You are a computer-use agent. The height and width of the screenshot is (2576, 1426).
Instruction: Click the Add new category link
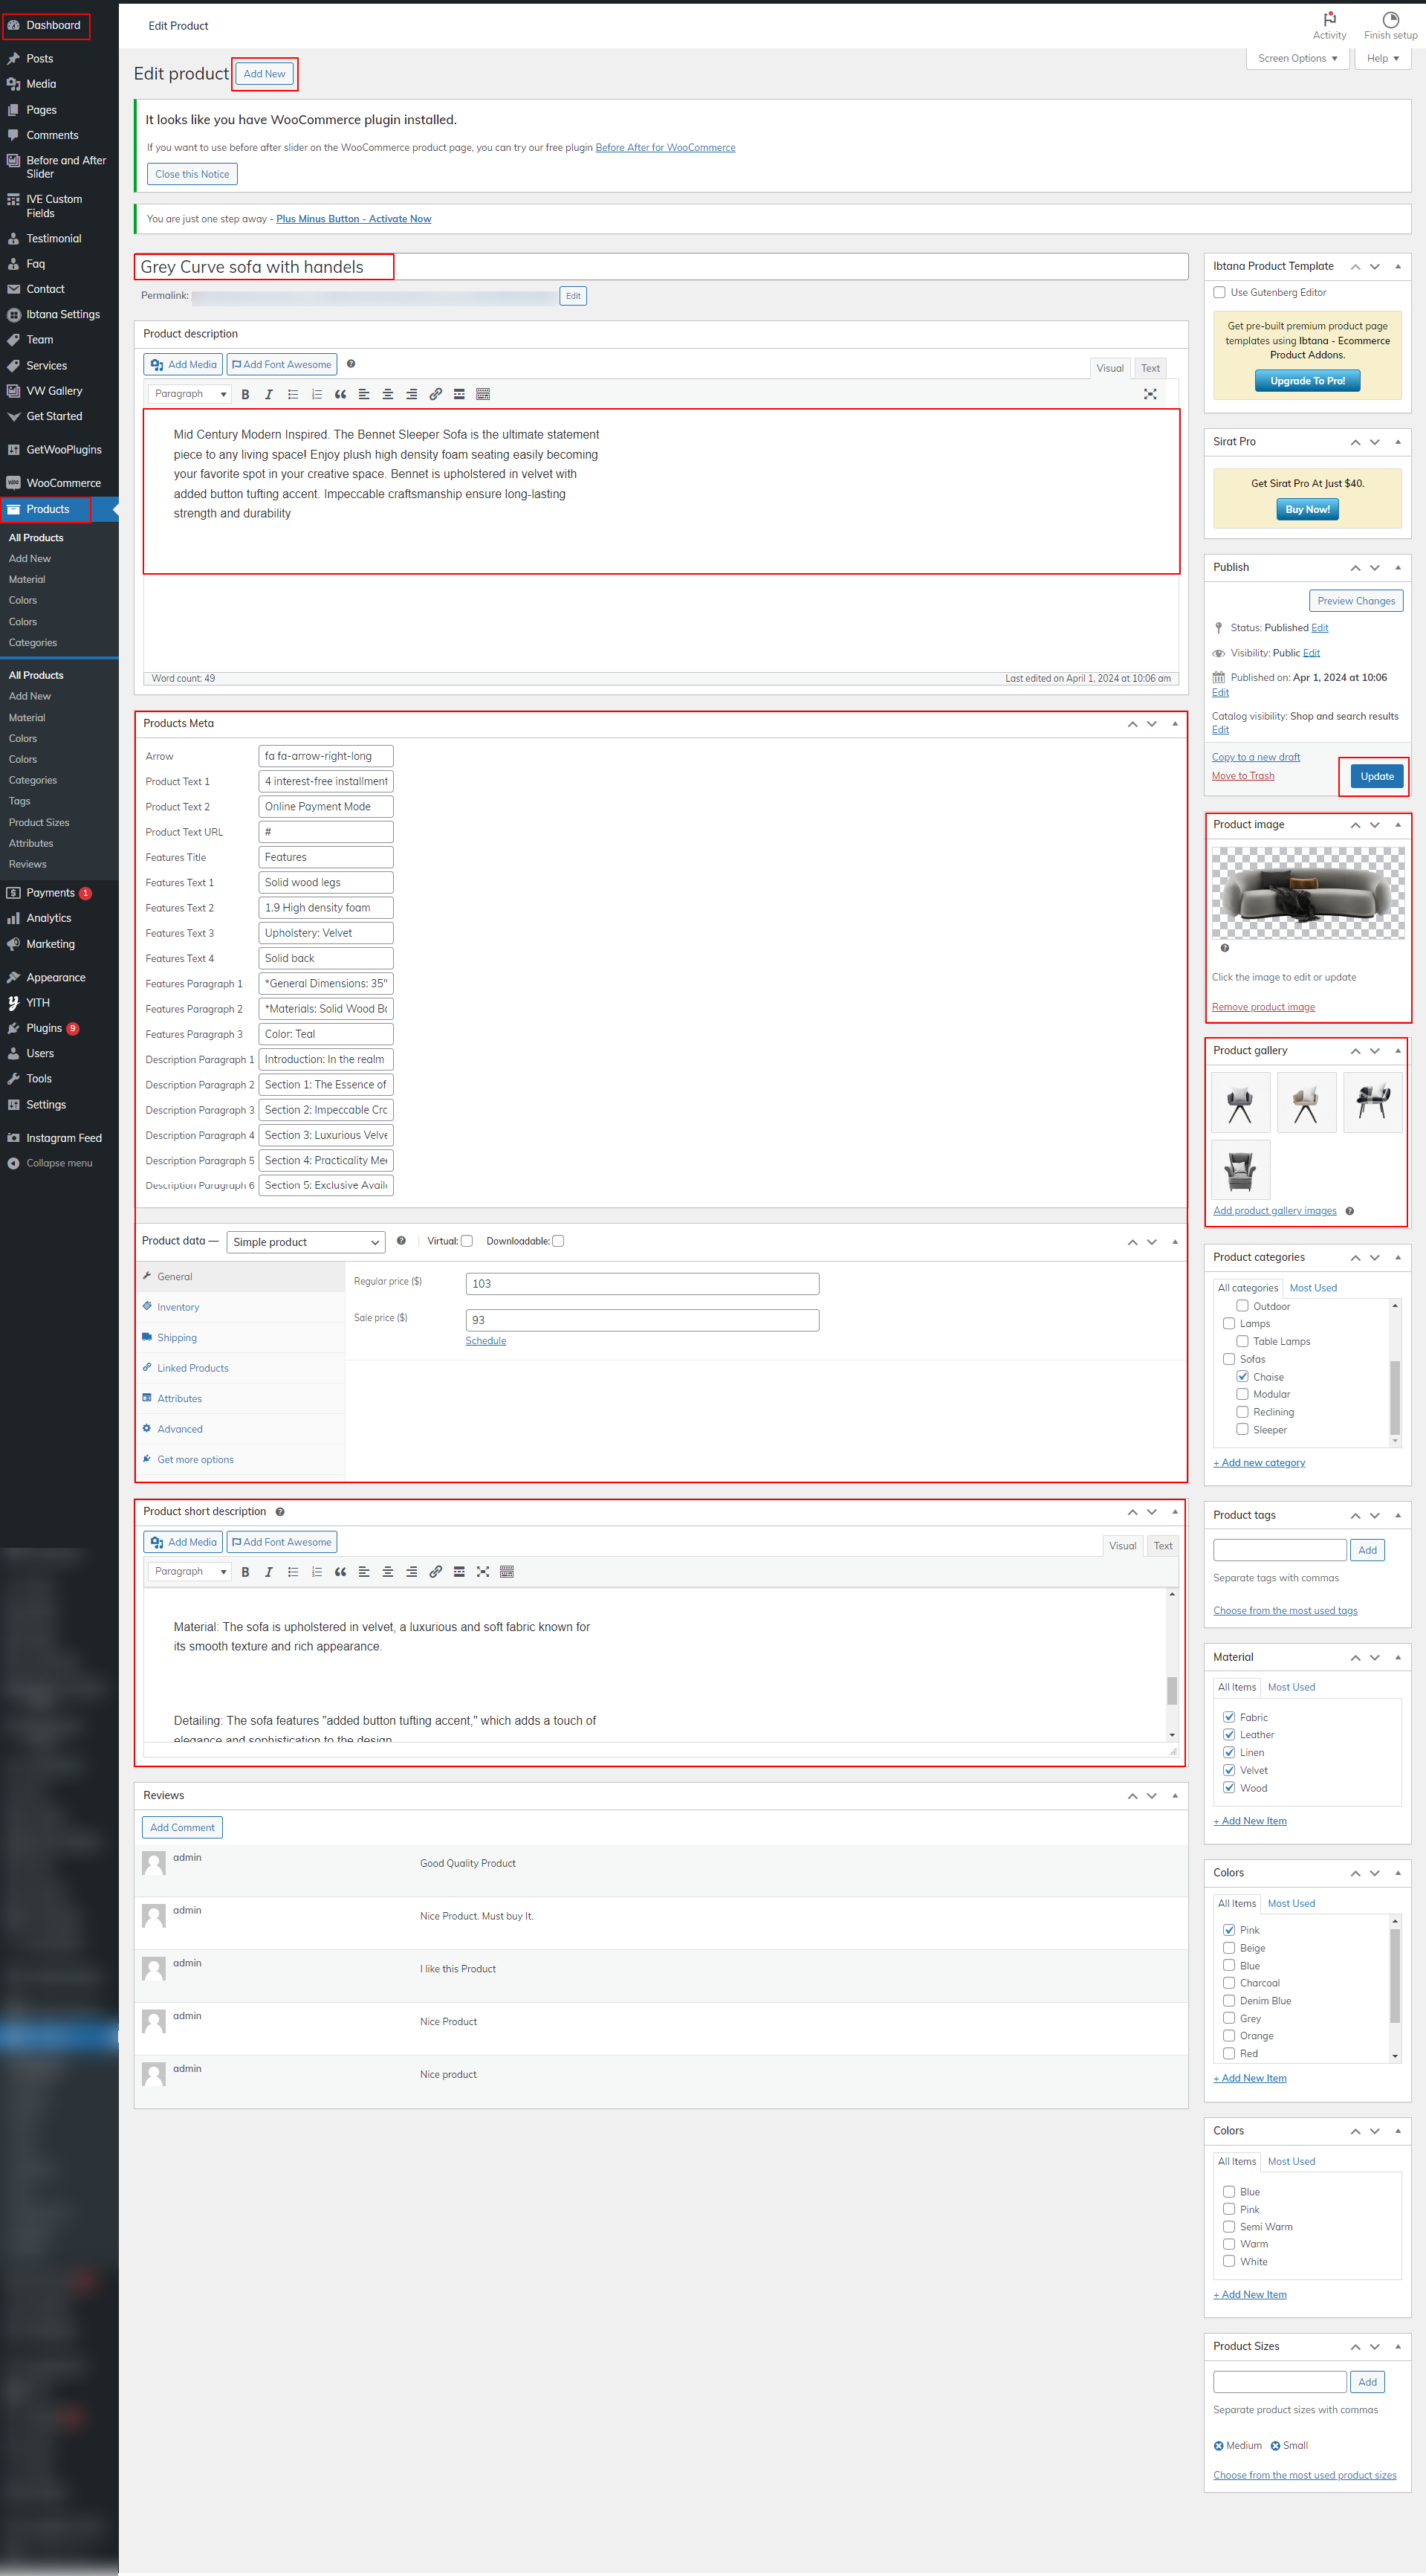1258,1462
